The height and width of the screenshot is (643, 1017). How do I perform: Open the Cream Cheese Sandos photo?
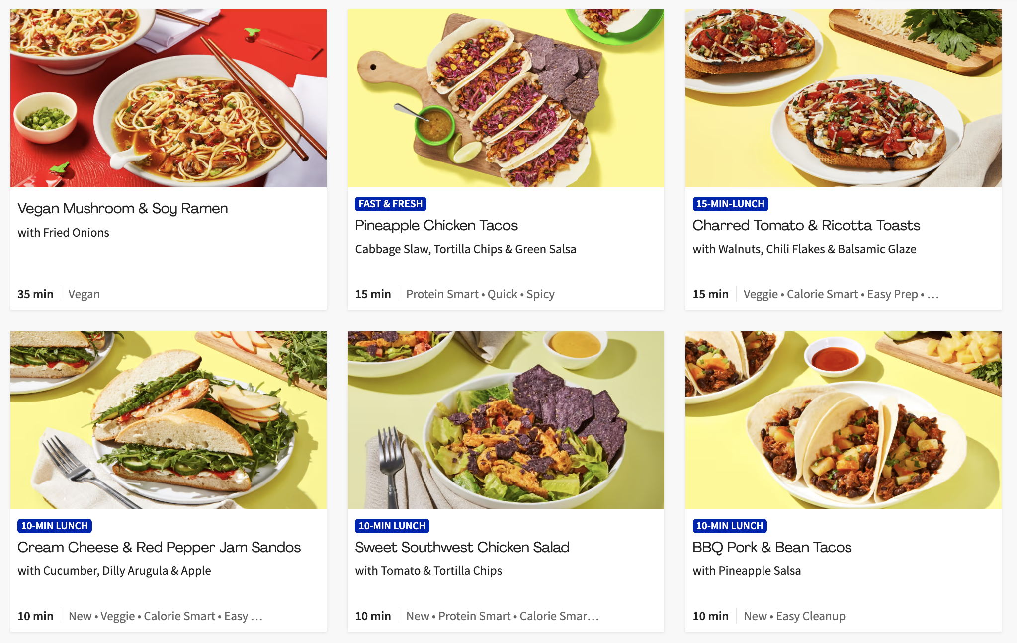pyautogui.click(x=169, y=420)
